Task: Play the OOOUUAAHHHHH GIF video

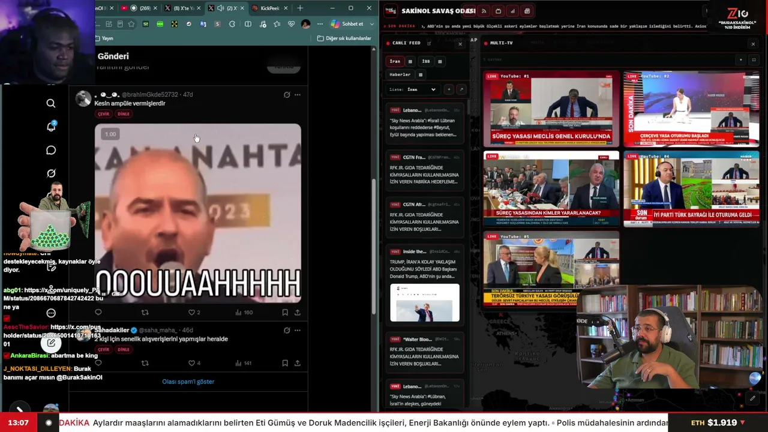Action: point(198,213)
